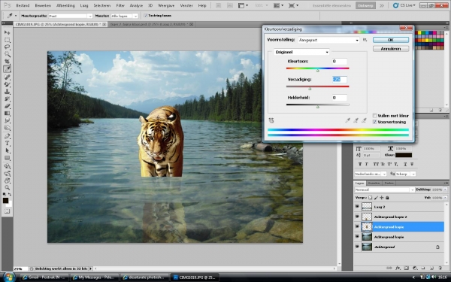451x282 pixels.
Task: Open the Voorinstelling dropdown
Action: 328,40
